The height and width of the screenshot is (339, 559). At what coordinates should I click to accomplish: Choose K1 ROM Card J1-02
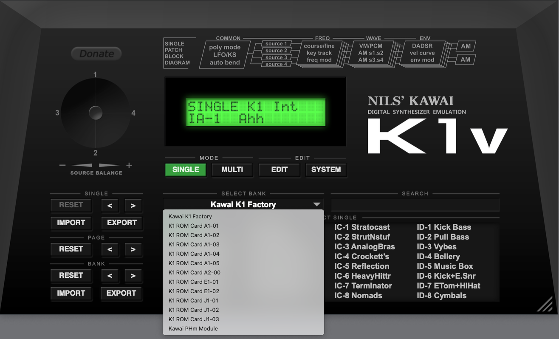[243, 310]
